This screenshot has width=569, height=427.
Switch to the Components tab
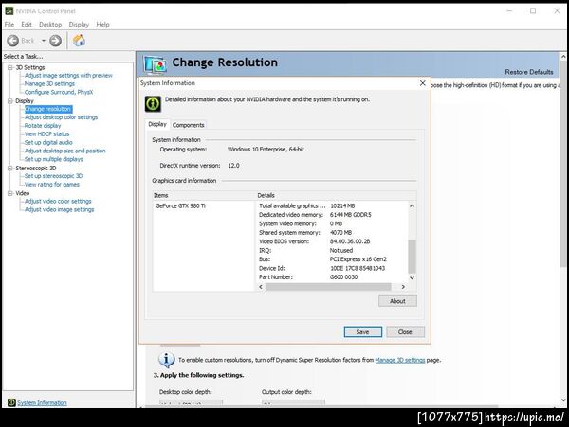(x=188, y=125)
